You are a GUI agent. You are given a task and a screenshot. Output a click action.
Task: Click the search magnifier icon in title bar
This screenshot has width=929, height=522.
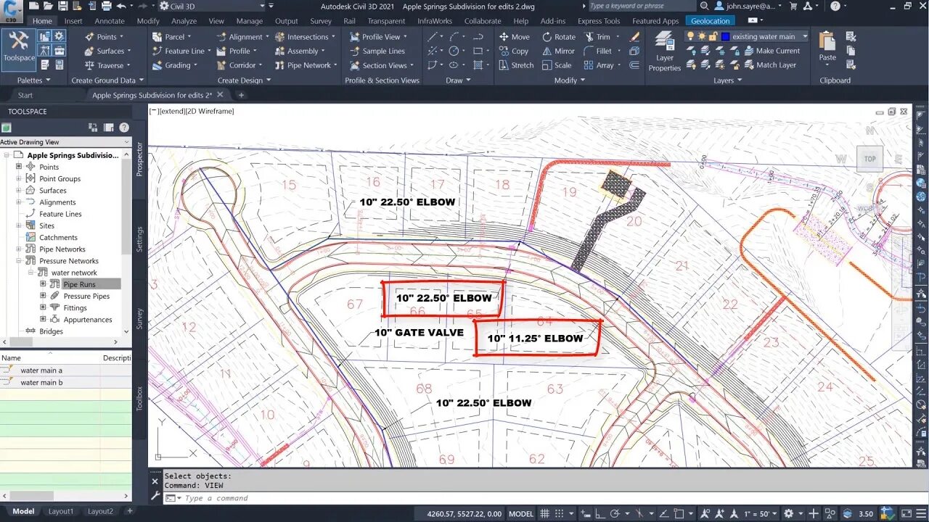click(703, 6)
